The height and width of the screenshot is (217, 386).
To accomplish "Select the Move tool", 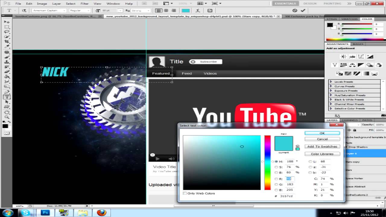I will 7,22.
